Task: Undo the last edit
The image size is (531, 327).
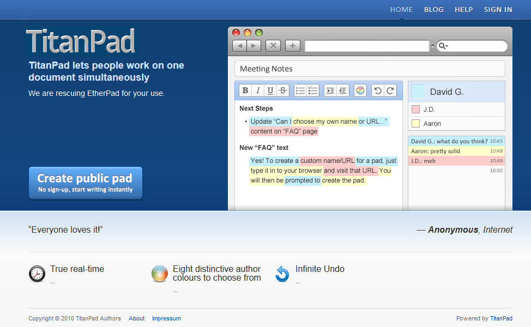Action: coord(378,91)
